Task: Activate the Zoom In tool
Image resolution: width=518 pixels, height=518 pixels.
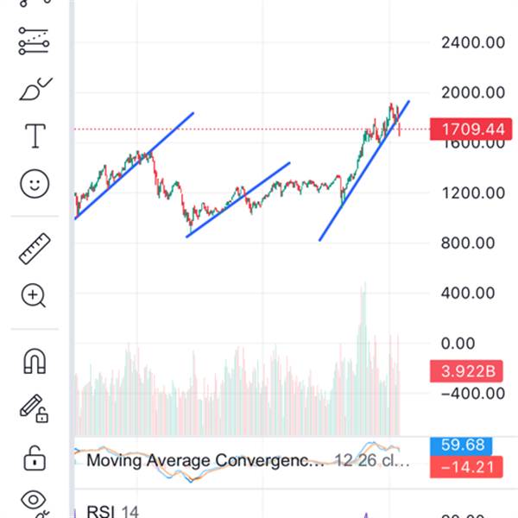Action: coord(35,296)
